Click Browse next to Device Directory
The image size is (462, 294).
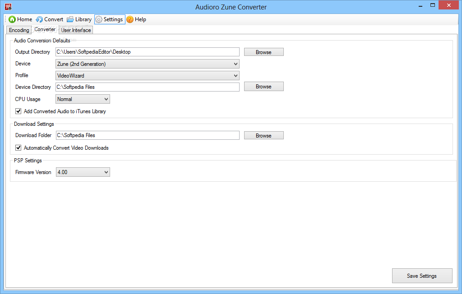coord(263,87)
